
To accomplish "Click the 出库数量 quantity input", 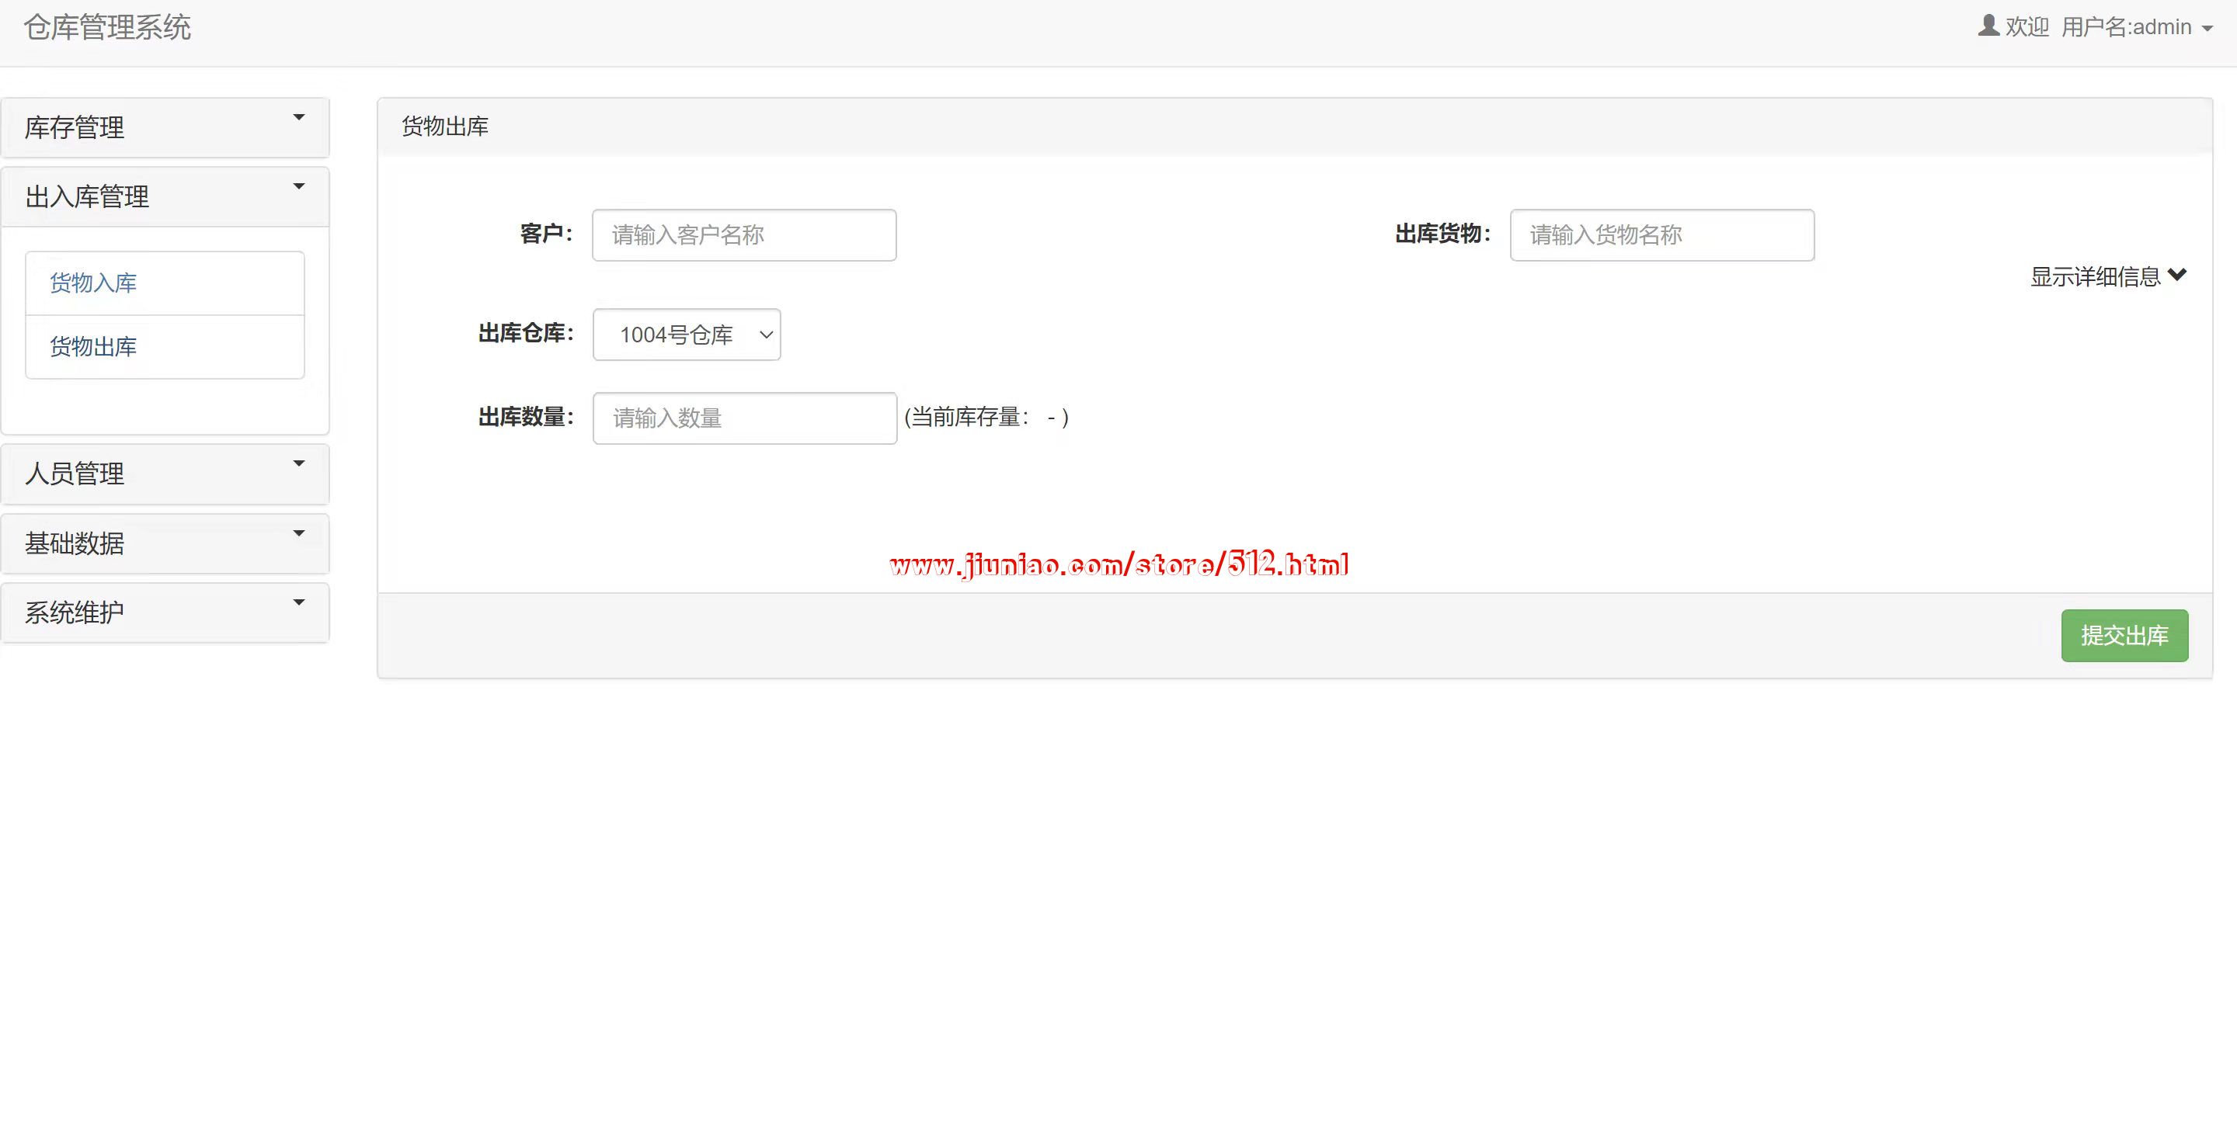I will coord(744,418).
